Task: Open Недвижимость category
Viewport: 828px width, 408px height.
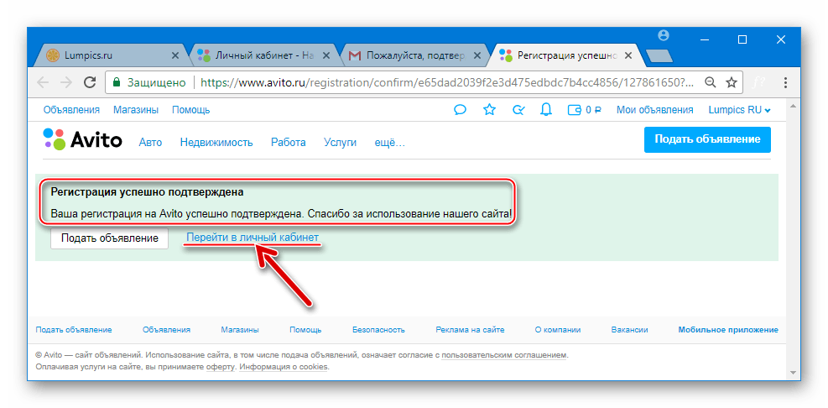Action: (x=216, y=142)
